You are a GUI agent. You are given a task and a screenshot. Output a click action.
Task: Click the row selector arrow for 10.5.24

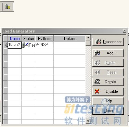[x=6, y=45]
